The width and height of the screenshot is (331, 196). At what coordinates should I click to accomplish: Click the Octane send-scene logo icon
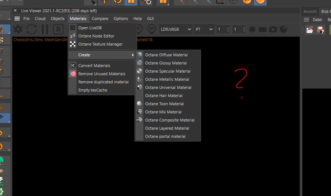pos(18,29)
